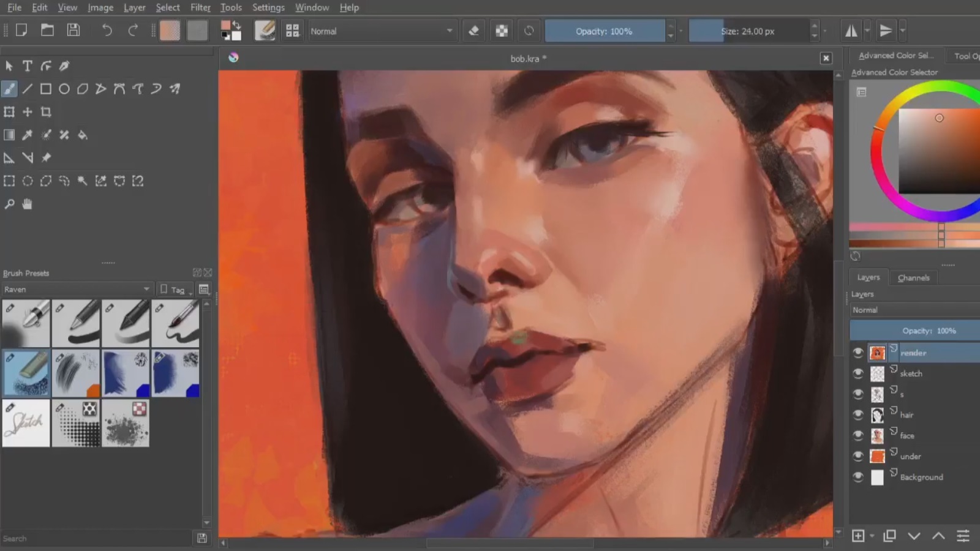Reload the original brush preset

tap(529, 31)
